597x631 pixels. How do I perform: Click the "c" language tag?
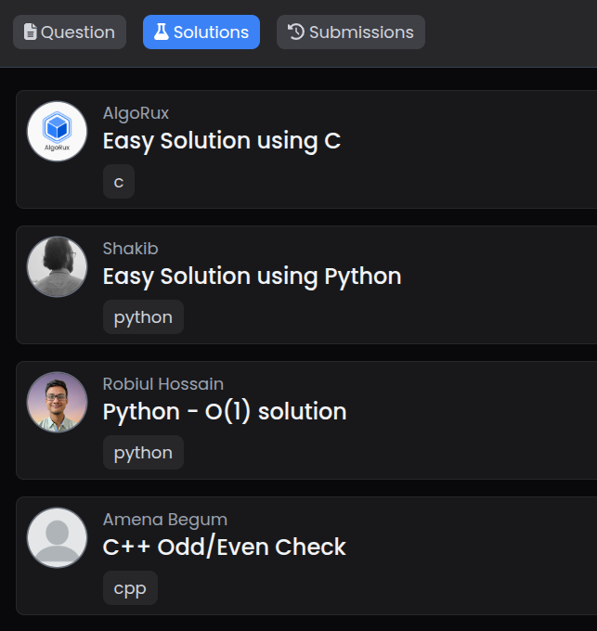119,182
